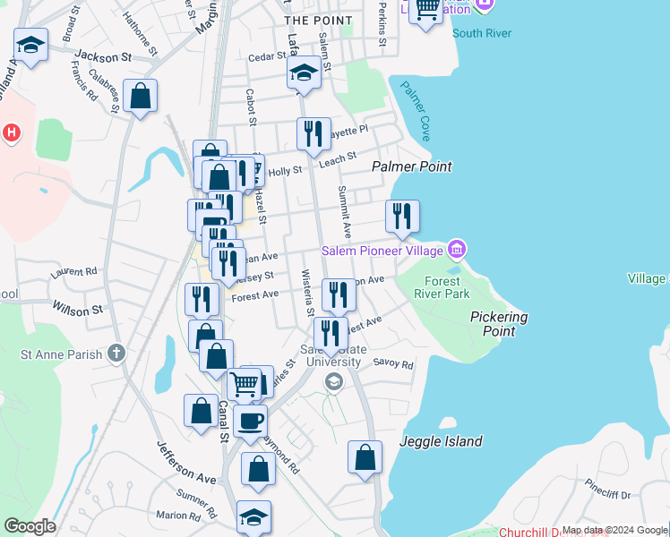
Task: Select the graduation cap marker near Broad St
Action: click(30, 45)
